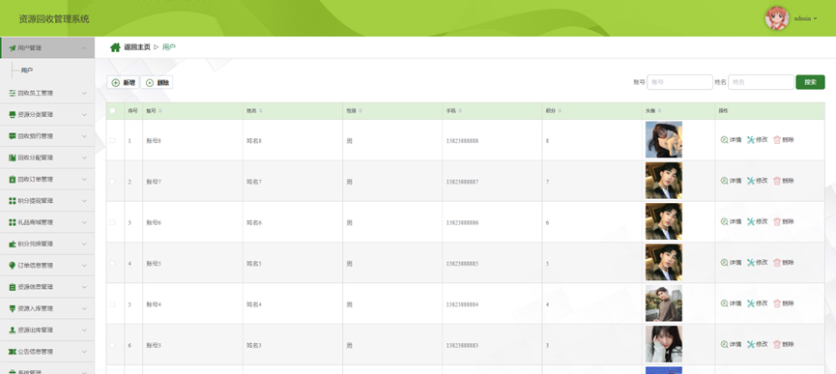Click phone number 13823888887
The image size is (836, 374).
pyautogui.click(x=462, y=182)
